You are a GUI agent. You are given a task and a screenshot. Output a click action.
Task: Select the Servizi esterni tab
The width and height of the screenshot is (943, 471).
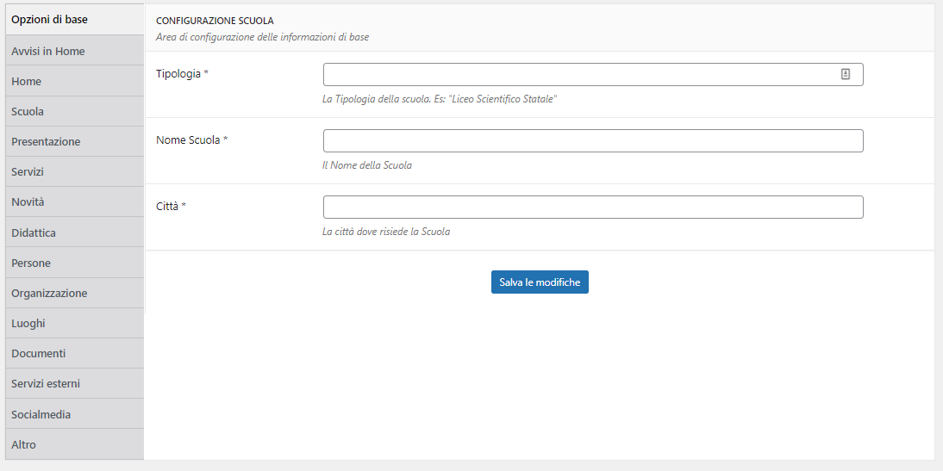pos(75,383)
